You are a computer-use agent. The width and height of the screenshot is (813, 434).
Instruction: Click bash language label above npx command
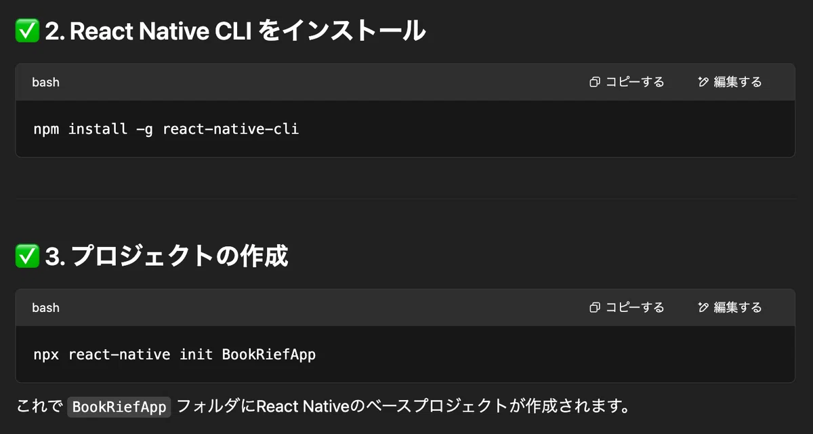click(x=45, y=308)
